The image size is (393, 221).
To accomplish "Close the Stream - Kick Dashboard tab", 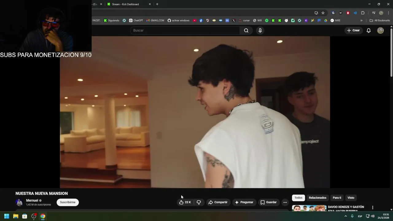I will tap(150, 4).
